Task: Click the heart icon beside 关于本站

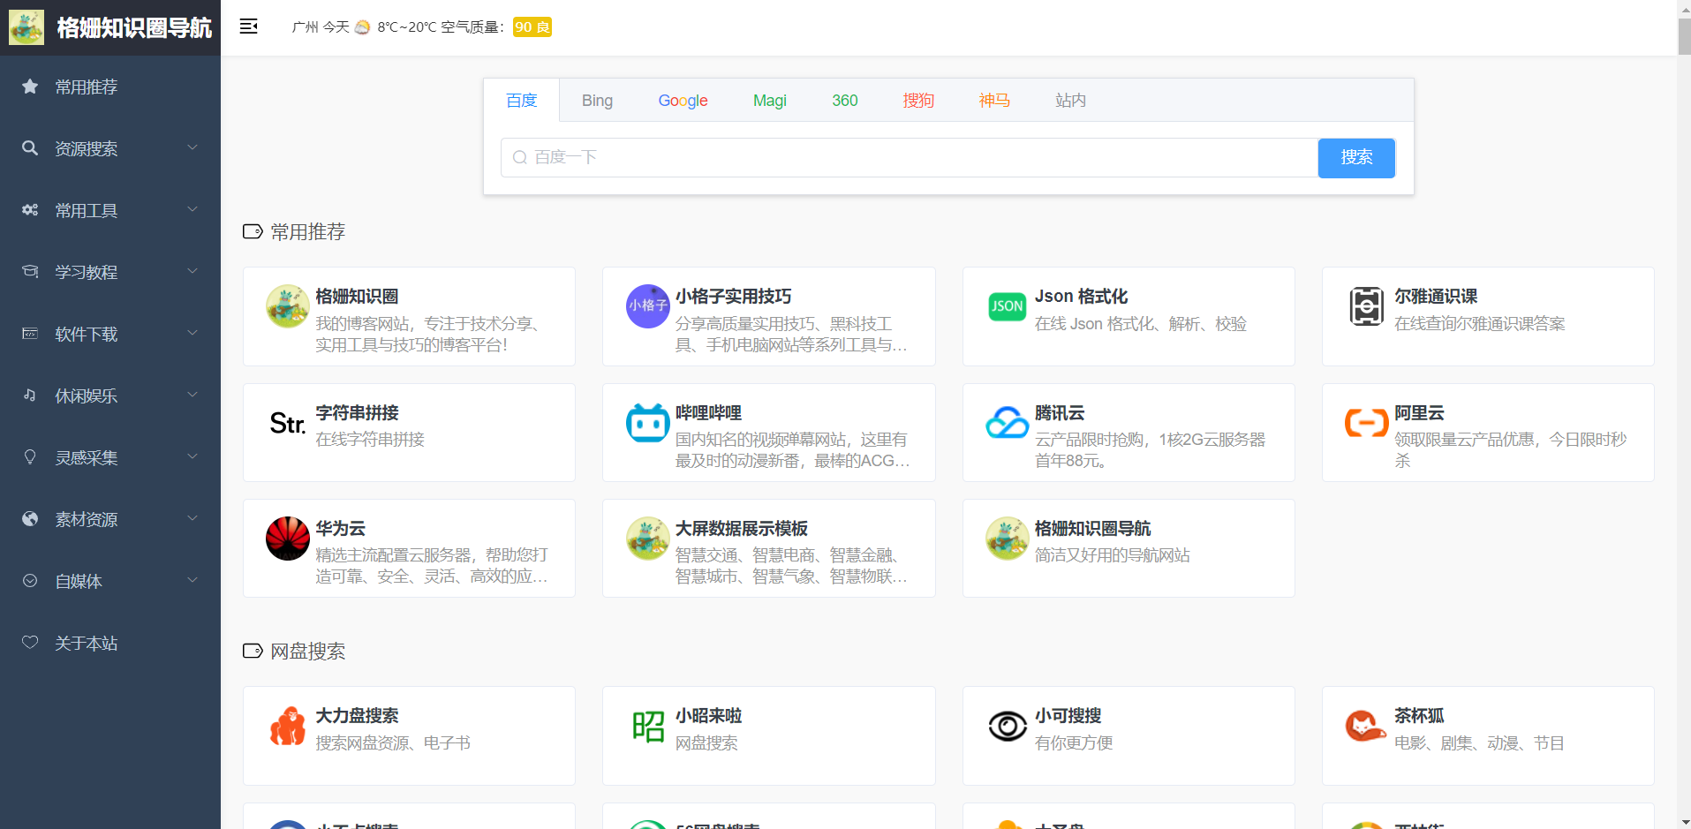Action: [x=30, y=643]
